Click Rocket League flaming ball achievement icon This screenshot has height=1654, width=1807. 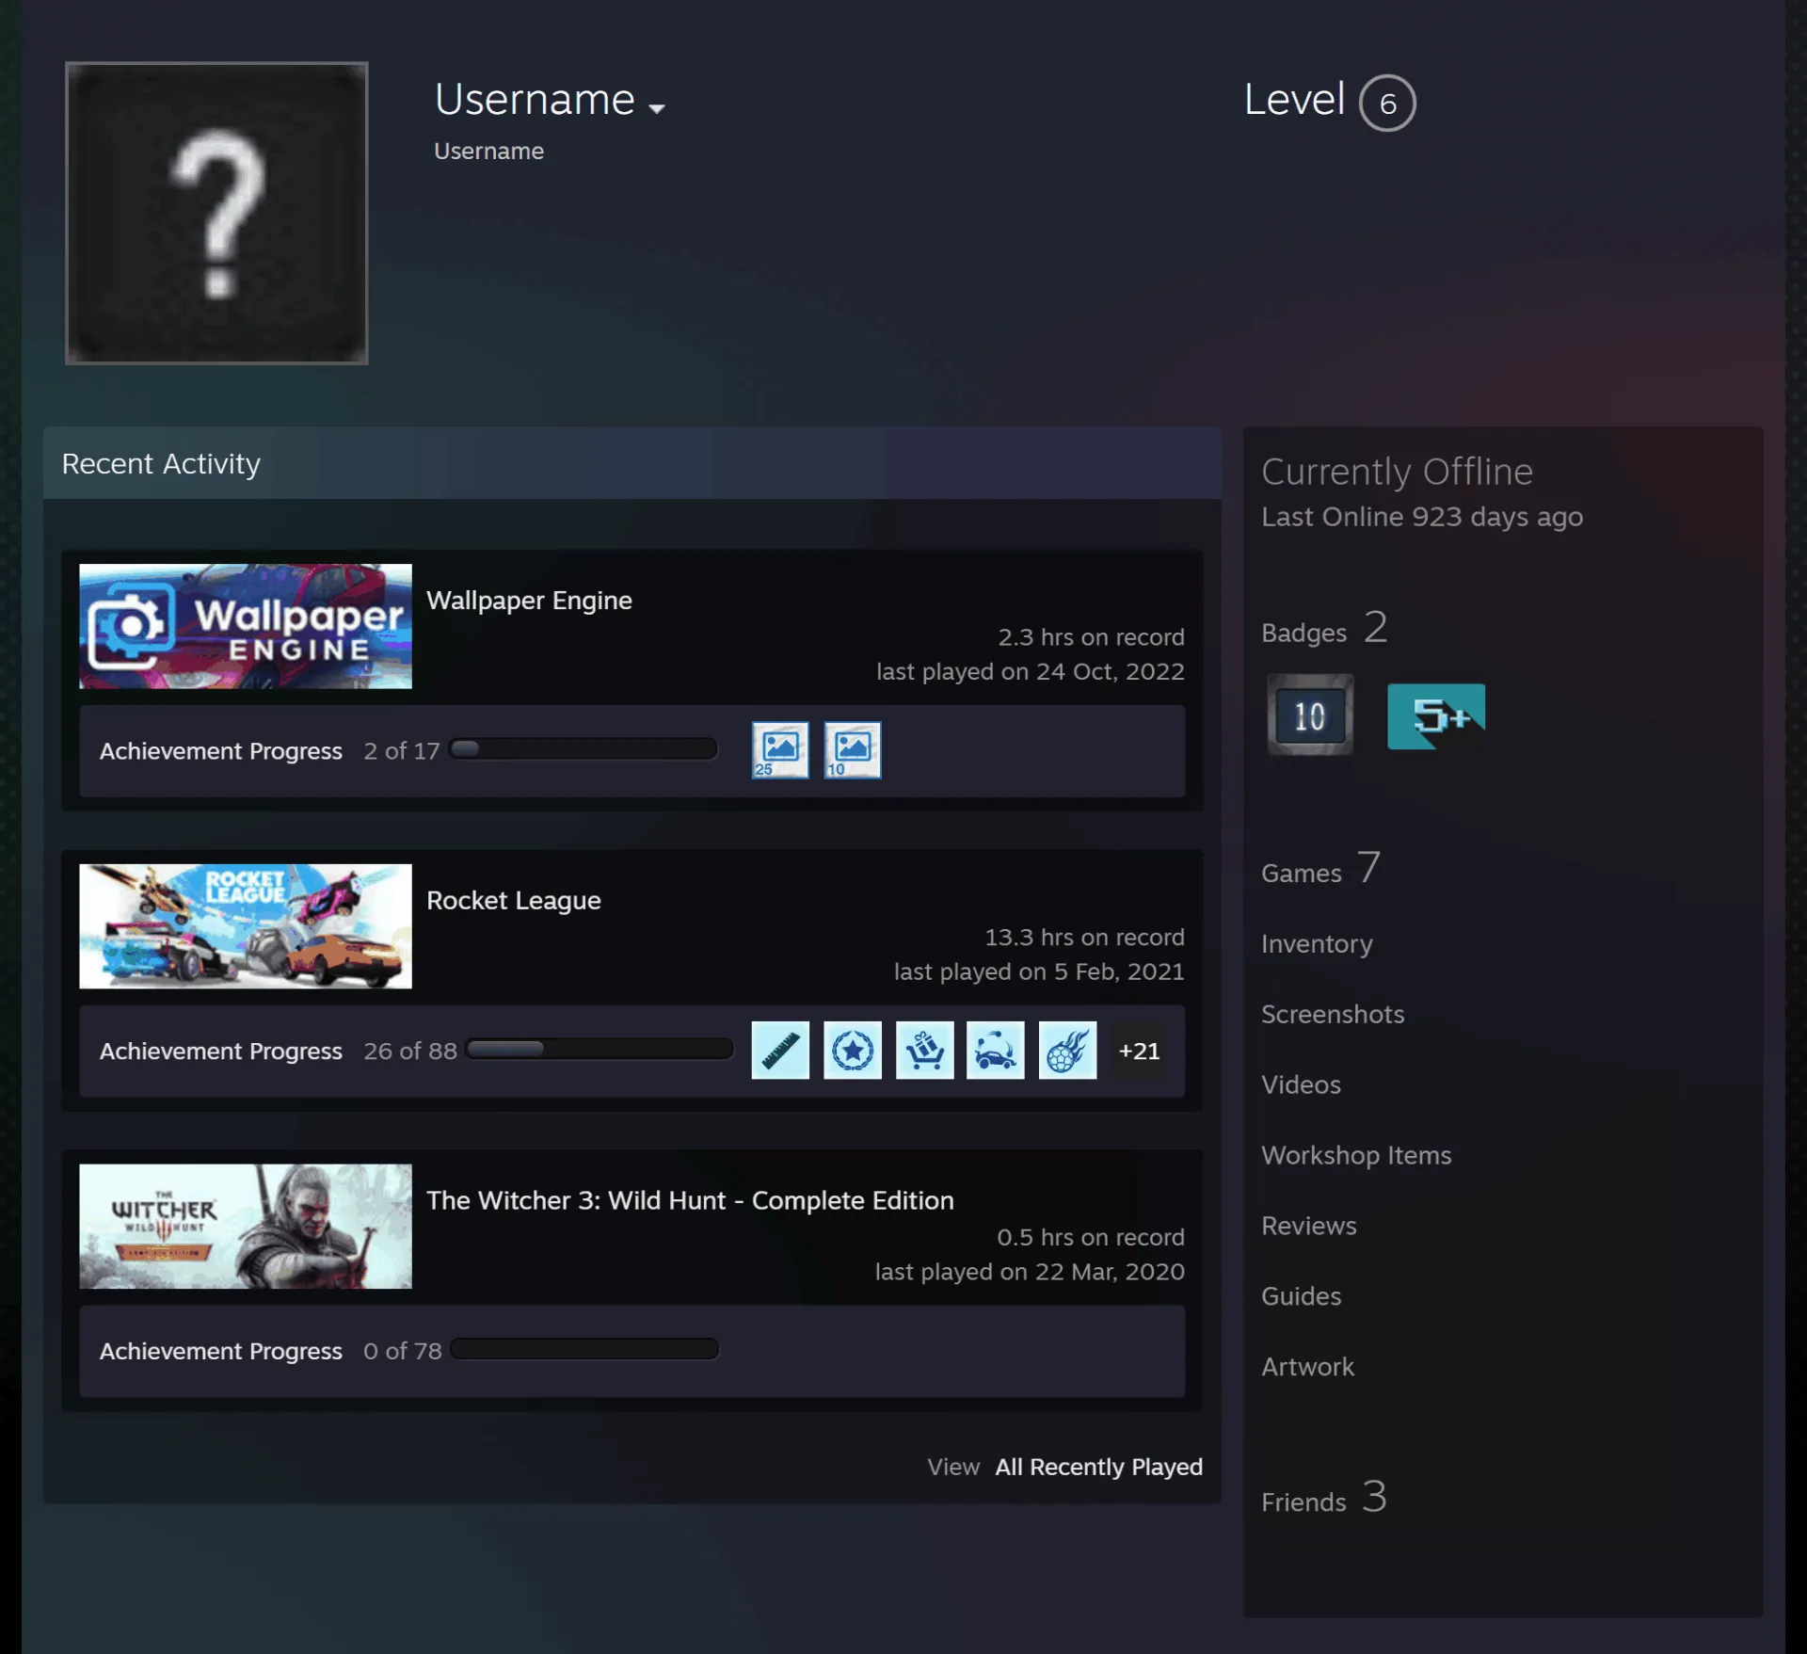(x=1067, y=1051)
